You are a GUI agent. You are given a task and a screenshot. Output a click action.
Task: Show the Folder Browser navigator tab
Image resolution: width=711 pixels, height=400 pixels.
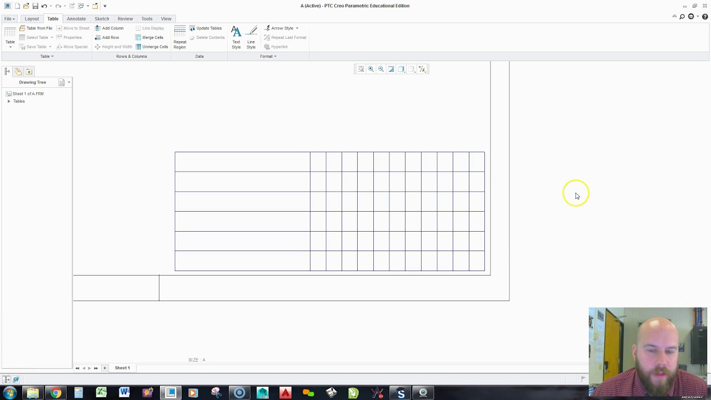(x=18, y=71)
